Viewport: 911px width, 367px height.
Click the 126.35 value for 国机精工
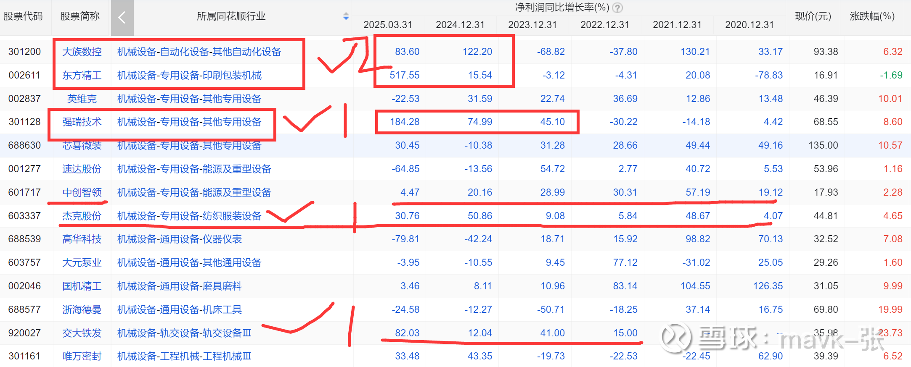[x=768, y=286]
